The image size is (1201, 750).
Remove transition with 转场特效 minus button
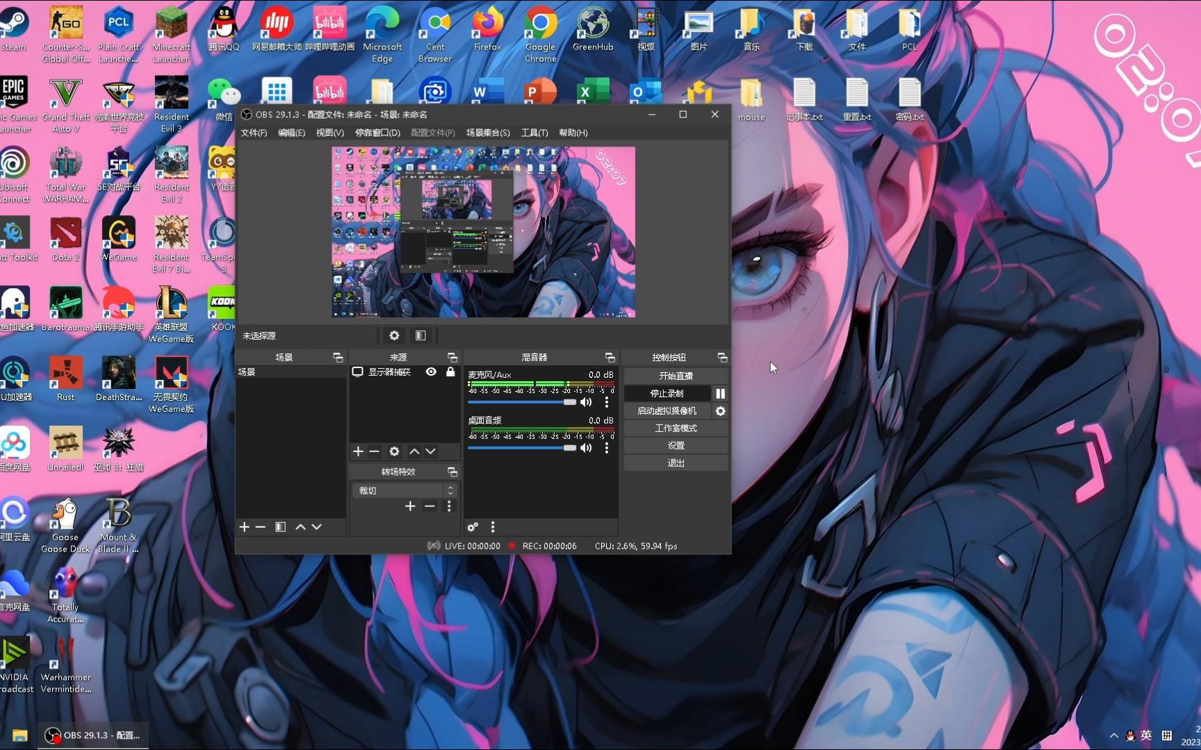click(x=430, y=506)
